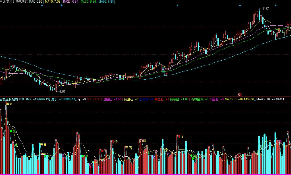The image size is (291, 175).
Task: Select the MA10: 7.02 indicator label
Action: pyautogui.click(x=53, y=2)
